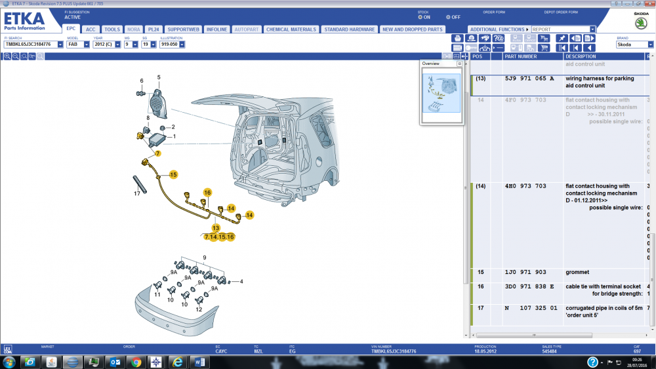Image resolution: width=656 pixels, height=369 pixels.
Task: Click the handshake icon in toolbar
Action: [x=485, y=38]
